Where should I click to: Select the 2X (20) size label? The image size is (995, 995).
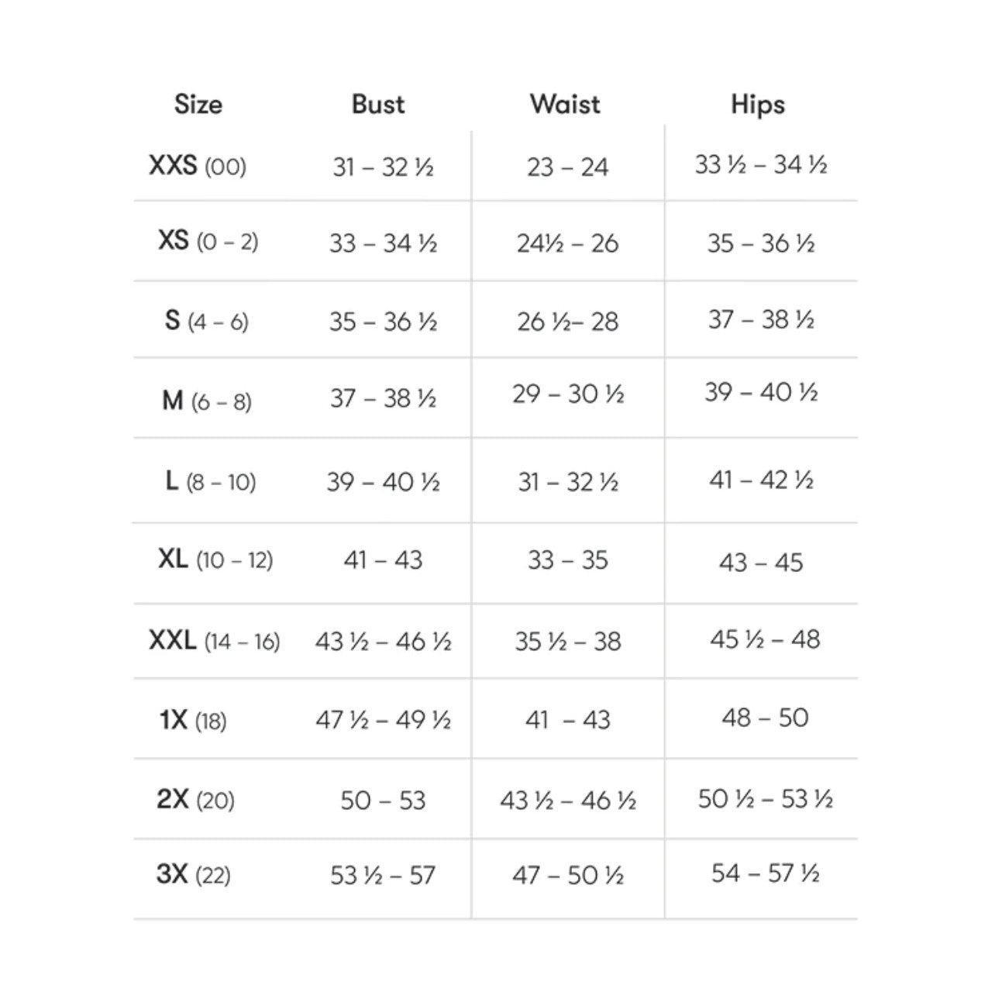tap(195, 799)
